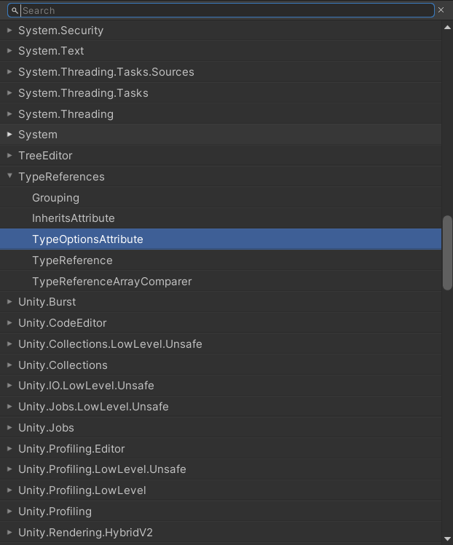Viewport: 453px width, 545px height.
Task: Click the Unity.Collections.LowLevel.Unsafe label
Action: 110,343
